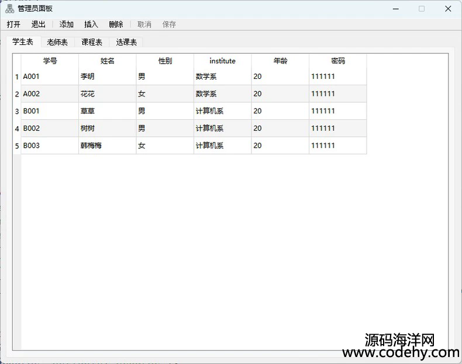Select cell B002
The height and width of the screenshot is (364, 462).
tap(50, 129)
